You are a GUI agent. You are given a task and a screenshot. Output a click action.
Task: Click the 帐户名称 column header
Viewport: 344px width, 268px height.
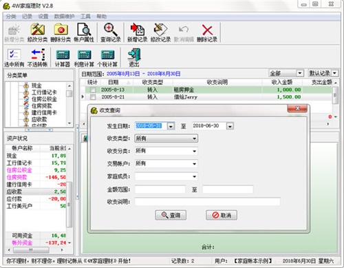pos(22,148)
